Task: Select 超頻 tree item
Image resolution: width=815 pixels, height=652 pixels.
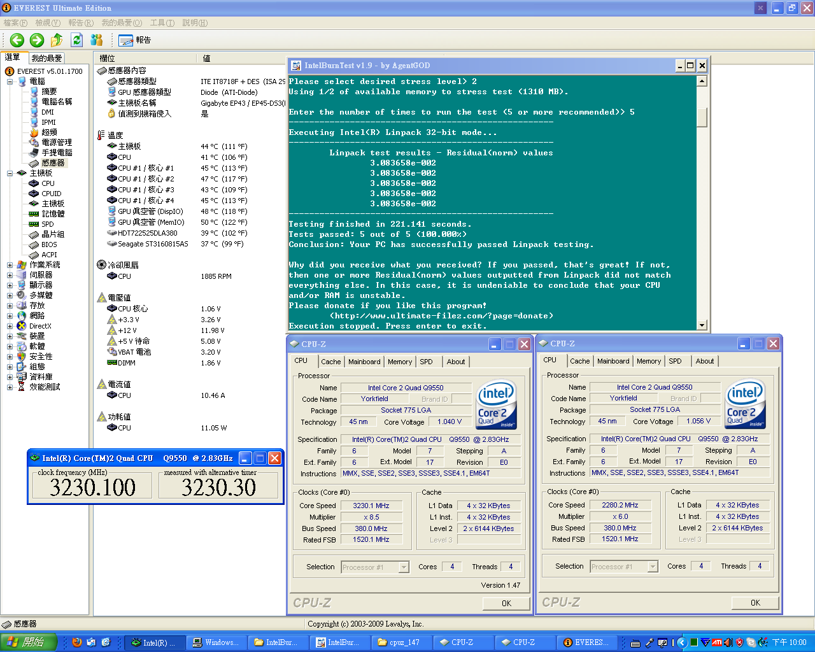Action: point(49,132)
